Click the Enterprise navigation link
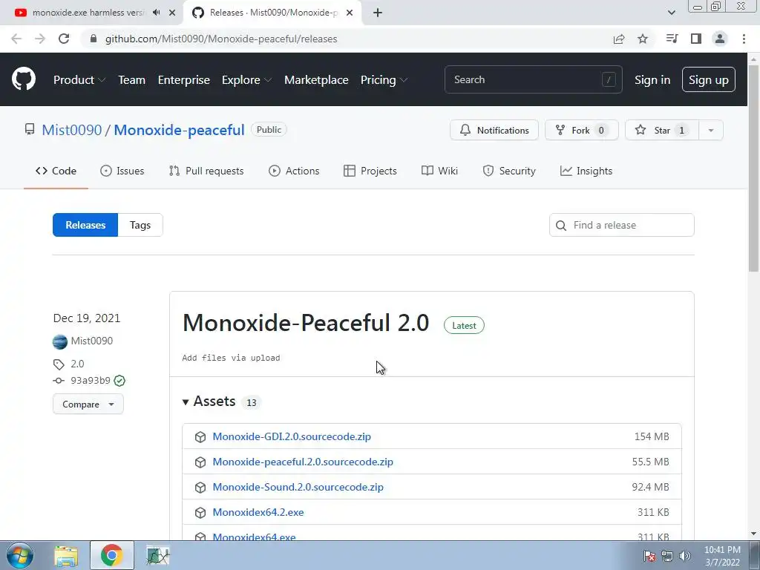Image resolution: width=760 pixels, height=570 pixels. click(184, 79)
